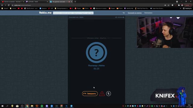Close the Twitch tab
This screenshot has width=193, height=108.
pyautogui.click(x=47, y=2)
